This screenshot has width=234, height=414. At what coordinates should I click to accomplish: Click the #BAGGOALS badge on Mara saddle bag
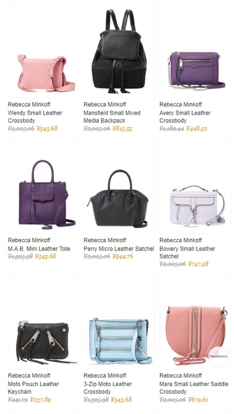tap(218, 356)
